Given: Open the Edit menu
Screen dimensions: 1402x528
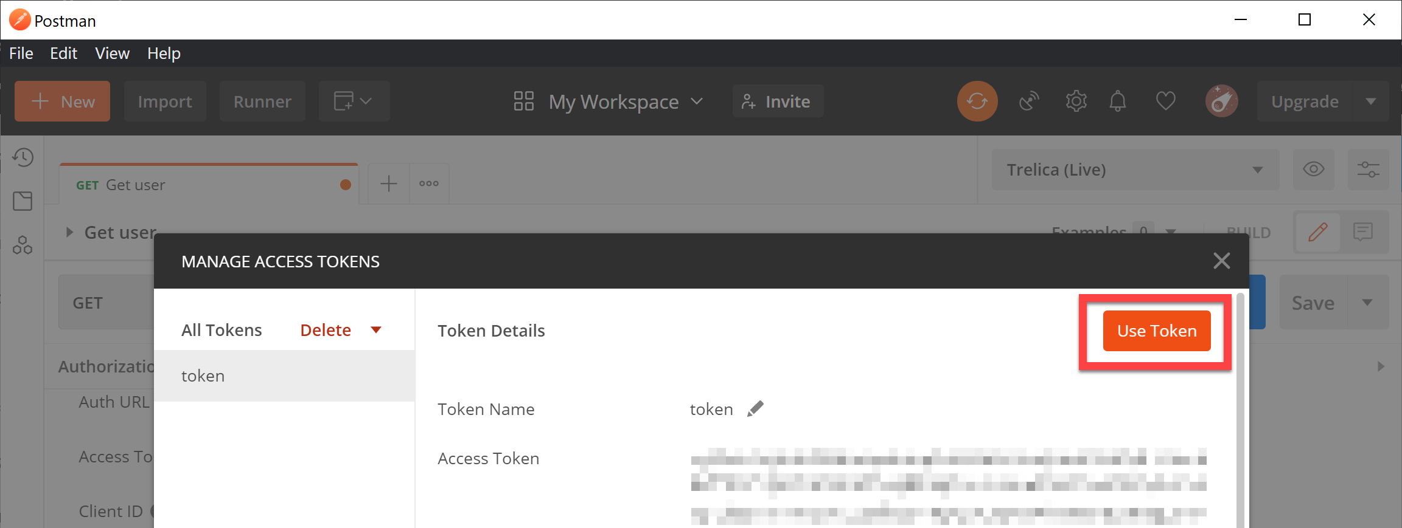Looking at the screenshot, I should (64, 53).
